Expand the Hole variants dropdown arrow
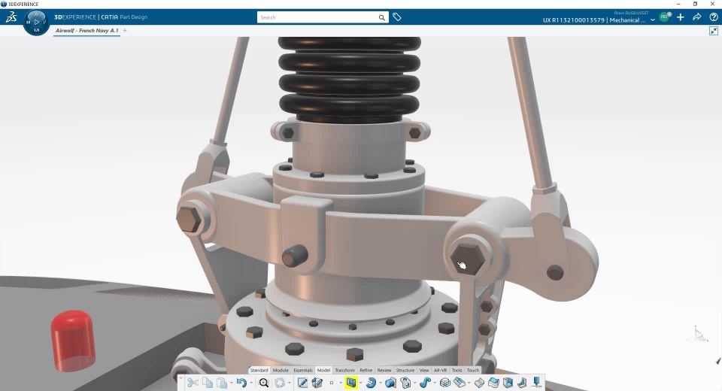 [415, 383]
